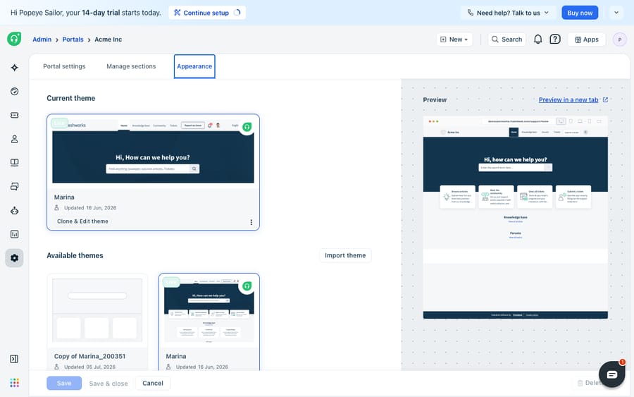The height and width of the screenshot is (397, 634).
Task: Select current theme Marina thumbnail image
Action: [154, 151]
